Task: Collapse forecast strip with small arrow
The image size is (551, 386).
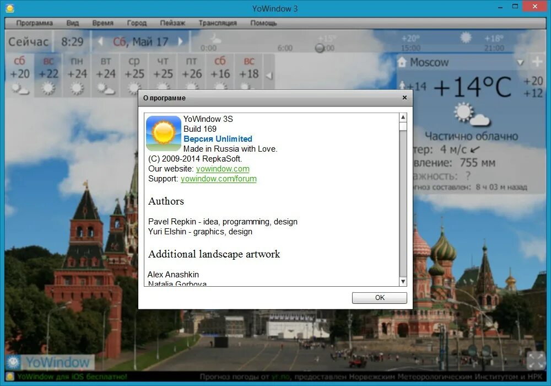Action: pos(269,75)
